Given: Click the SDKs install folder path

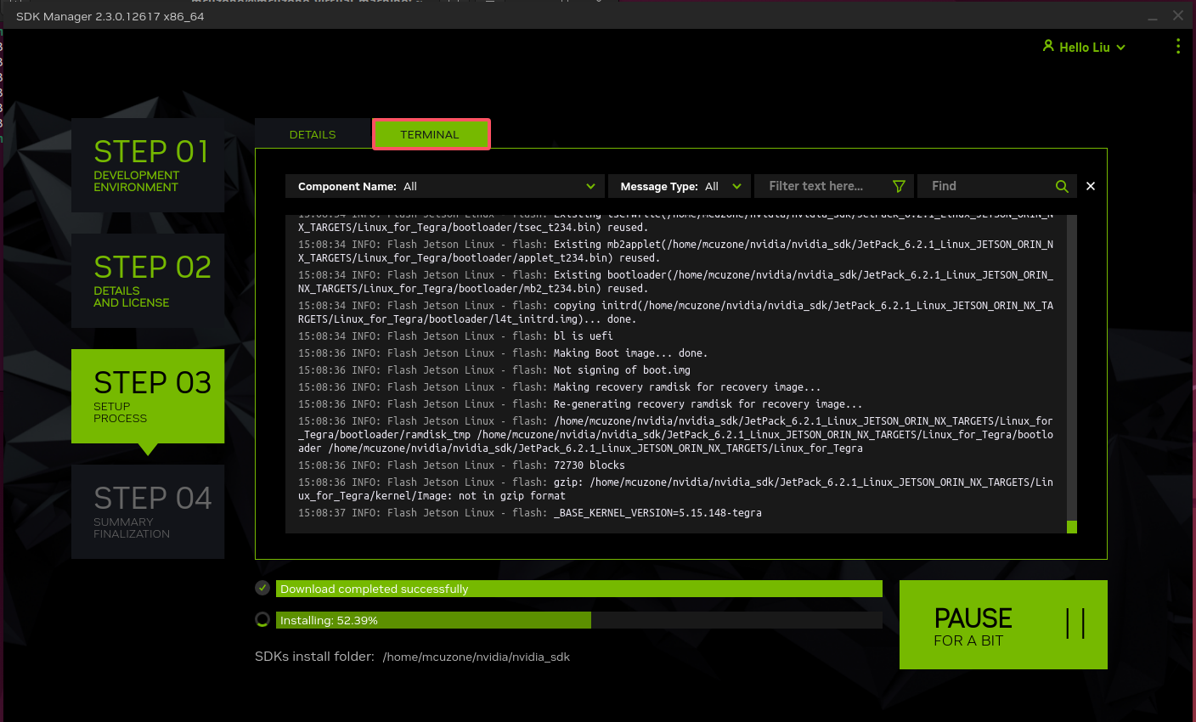Looking at the screenshot, I should (477, 657).
